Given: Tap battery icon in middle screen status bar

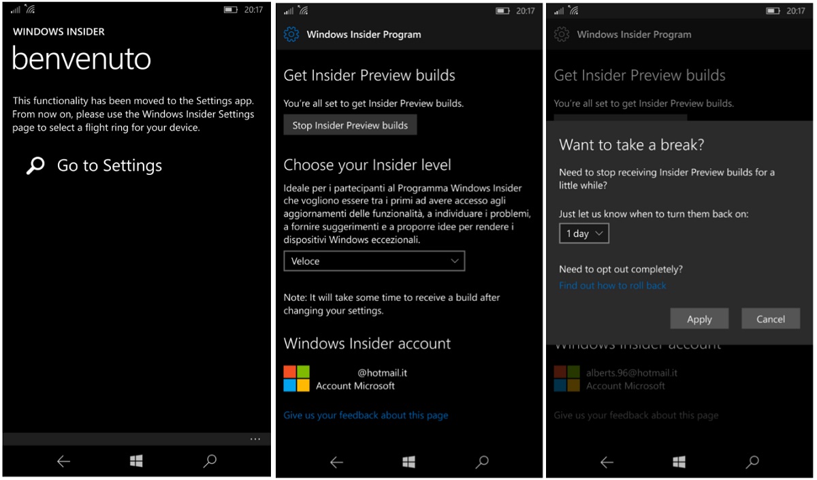Looking at the screenshot, I should tap(503, 10).
